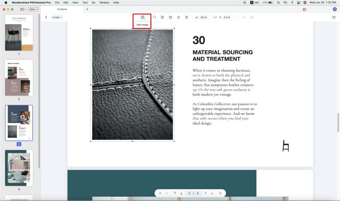Click the document vertical scrollbar
This screenshot has height=201, width=340.
(338, 122)
